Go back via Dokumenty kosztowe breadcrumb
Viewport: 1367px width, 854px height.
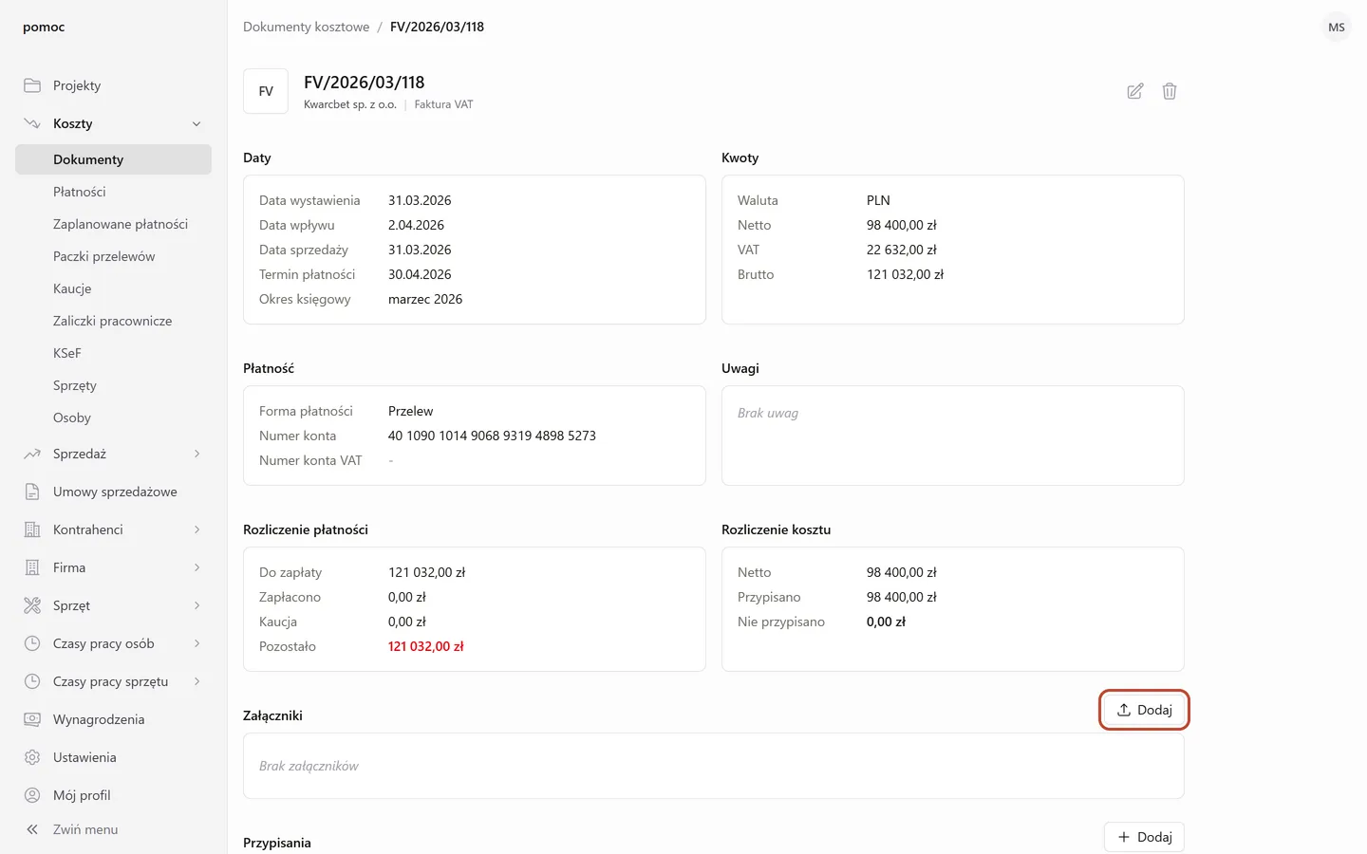[x=306, y=27]
